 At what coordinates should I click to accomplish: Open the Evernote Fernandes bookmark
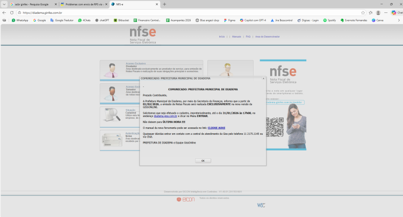tap(354, 20)
